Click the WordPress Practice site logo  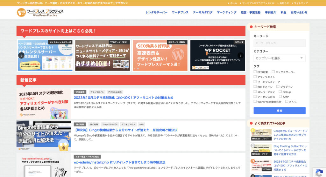[40, 12]
